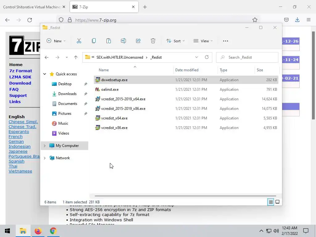Click the Esperanto language link
The image size is (316, 237).
point(19,131)
